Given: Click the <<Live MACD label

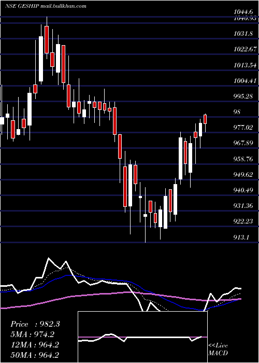Looking at the screenshot, I should [x=218, y=349].
